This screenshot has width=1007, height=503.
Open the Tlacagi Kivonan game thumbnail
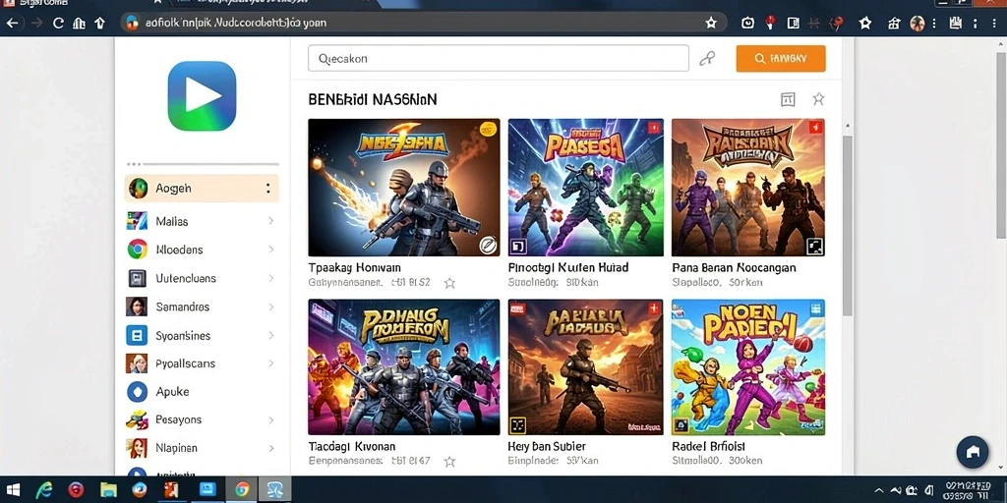click(404, 367)
